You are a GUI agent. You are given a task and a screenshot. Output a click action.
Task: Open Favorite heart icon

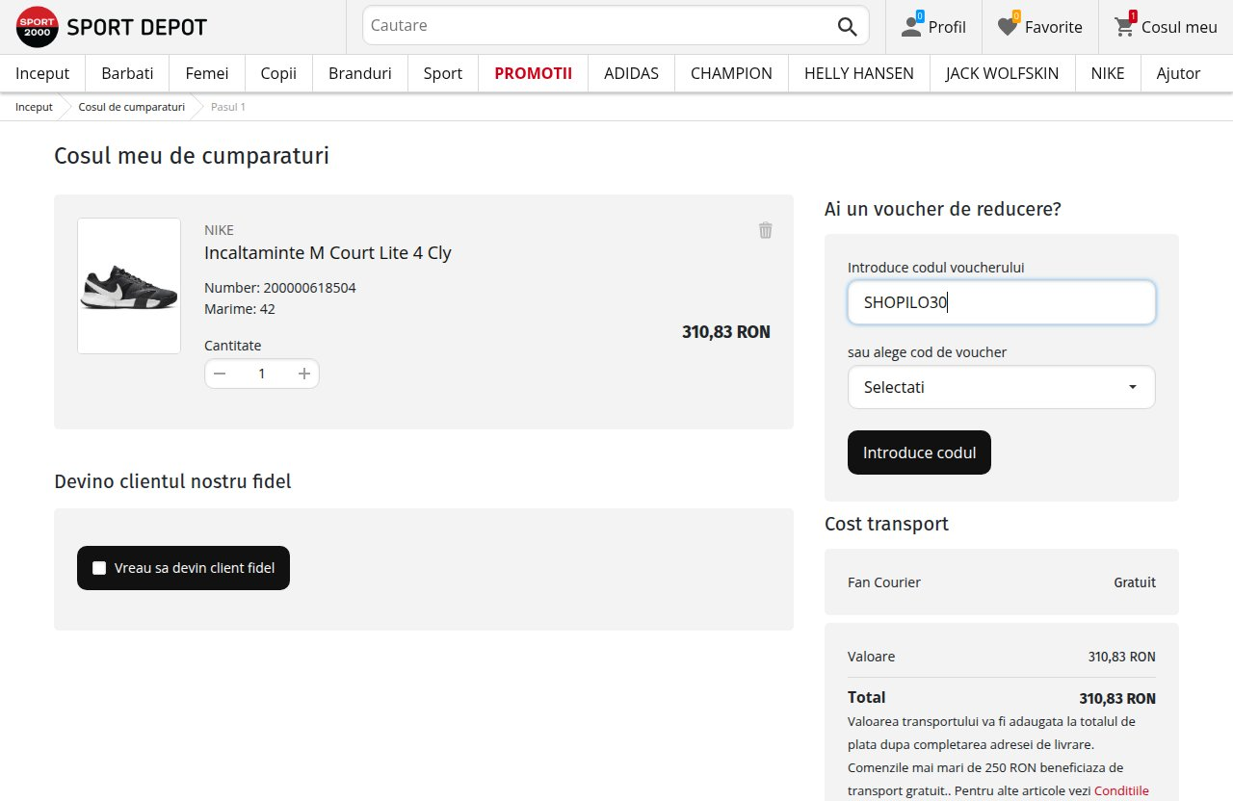point(1008,27)
